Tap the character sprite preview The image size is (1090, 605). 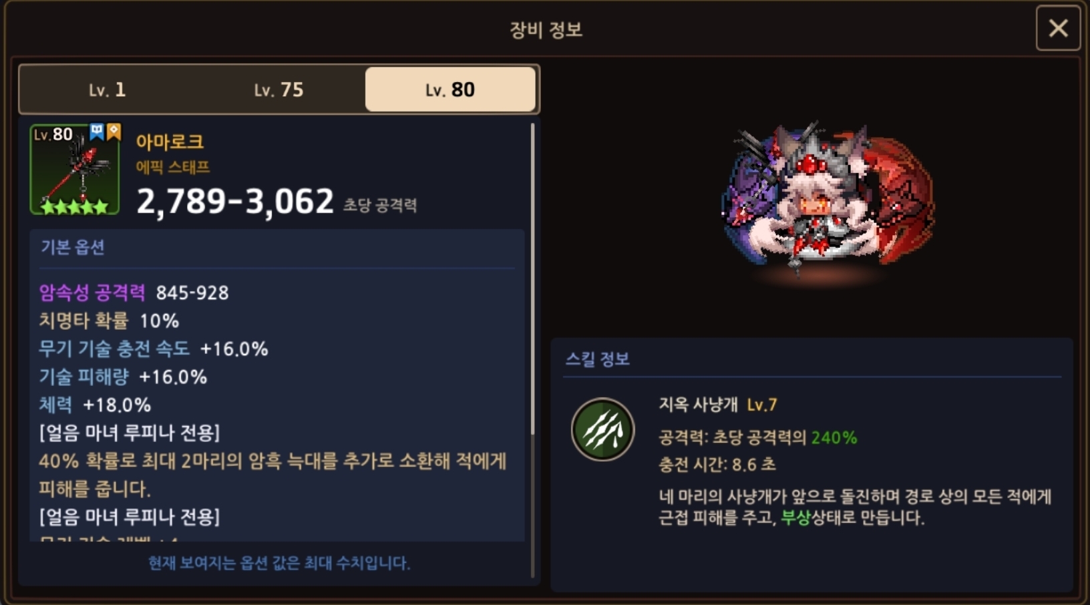click(x=828, y=200)
